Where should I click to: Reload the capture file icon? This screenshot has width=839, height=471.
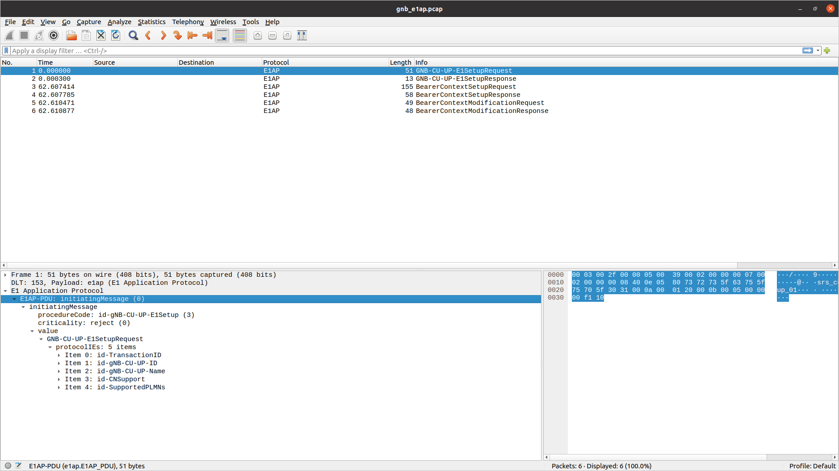tap(116, 36)
